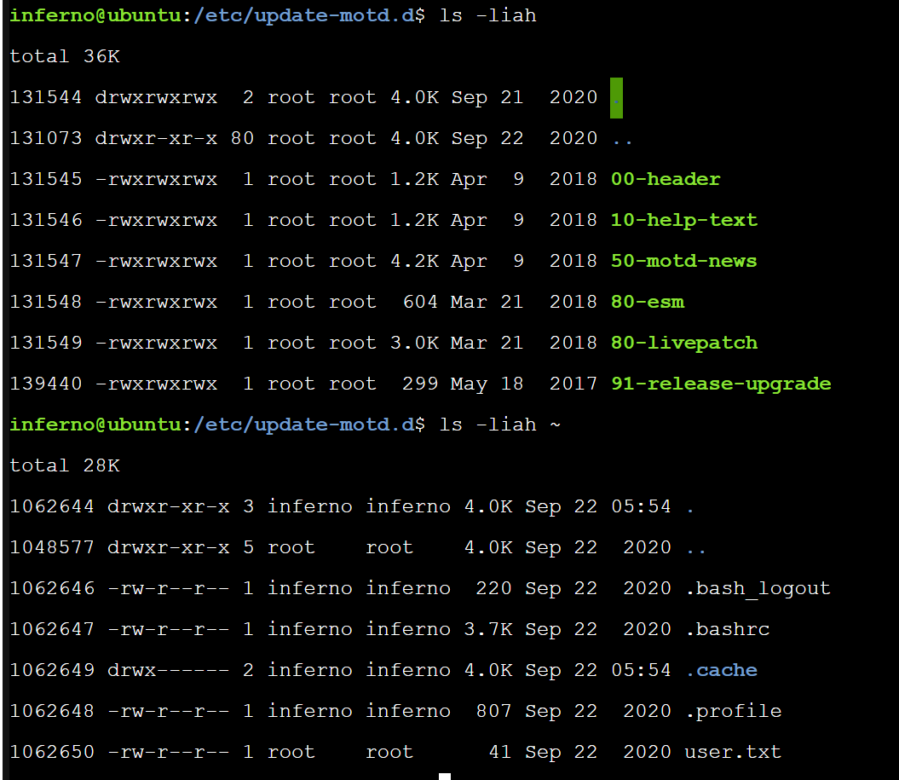Click inode number 1048577

point(52,547)
